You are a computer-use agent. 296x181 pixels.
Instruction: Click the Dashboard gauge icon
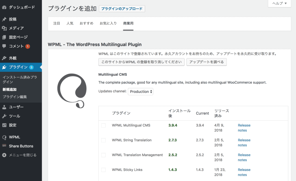[x=4, y=7]
